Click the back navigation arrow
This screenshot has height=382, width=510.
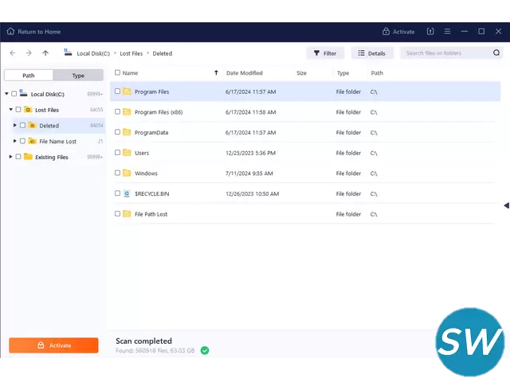(x=12, y=53)
